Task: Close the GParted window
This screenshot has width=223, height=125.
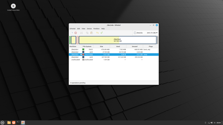Action: coord(157,25)
